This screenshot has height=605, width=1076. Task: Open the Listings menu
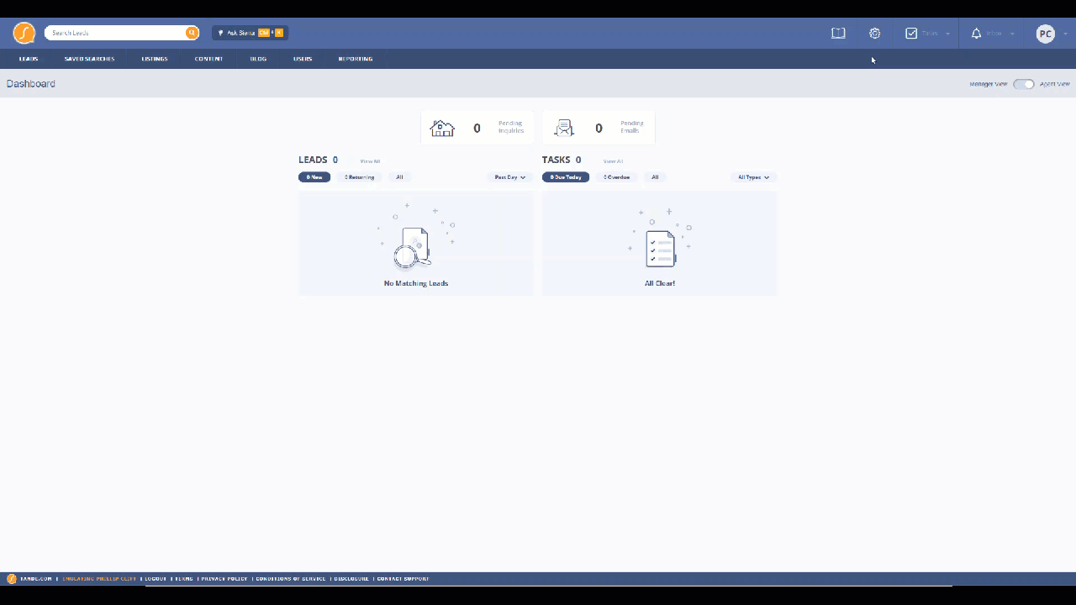[155, 59]
